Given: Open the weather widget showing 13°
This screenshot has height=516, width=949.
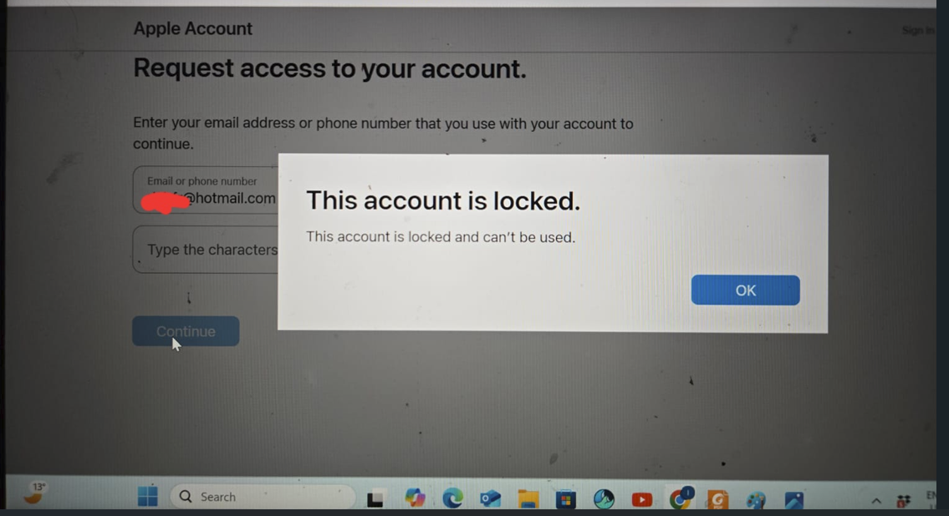Looking at the screenshot, I should [36, 493].
